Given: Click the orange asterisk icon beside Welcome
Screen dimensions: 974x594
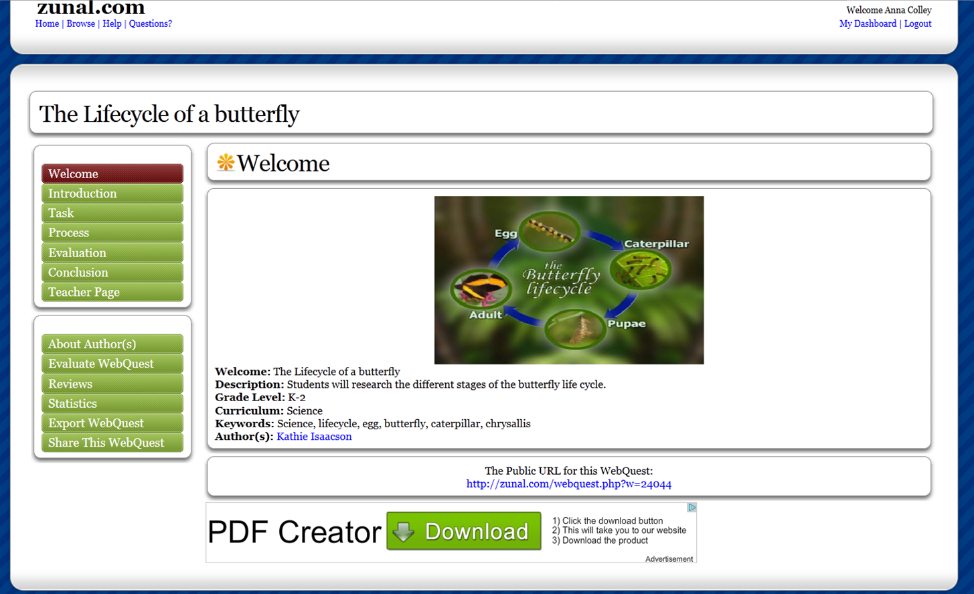Looking at the screenshot, I should pos(225,162).
